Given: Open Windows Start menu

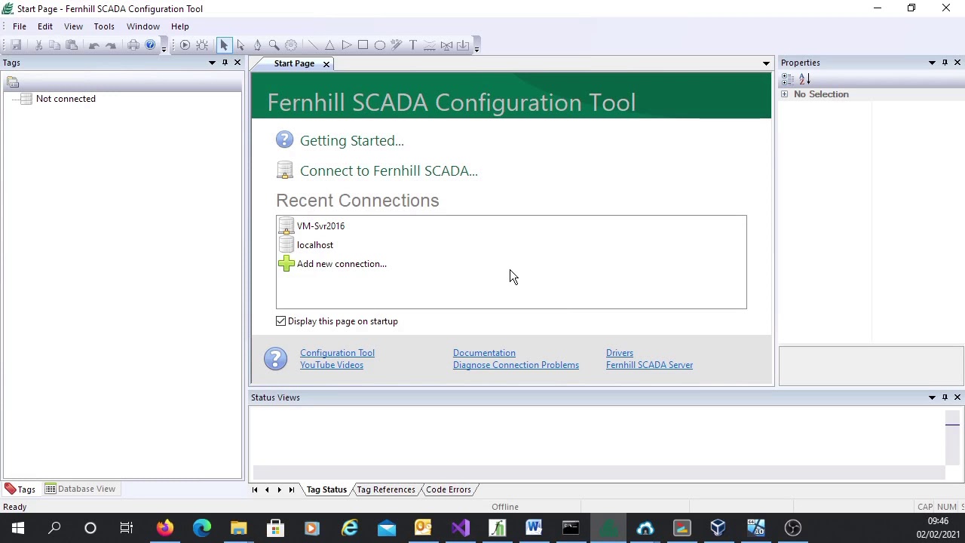Looking at the screenshot, I should (x=18, y=528).
